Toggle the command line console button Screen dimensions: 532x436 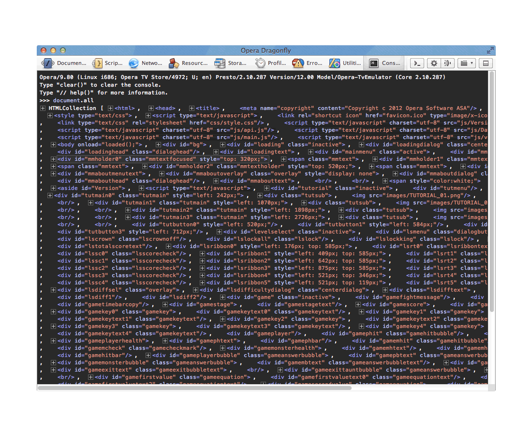[x=418, y=63]
